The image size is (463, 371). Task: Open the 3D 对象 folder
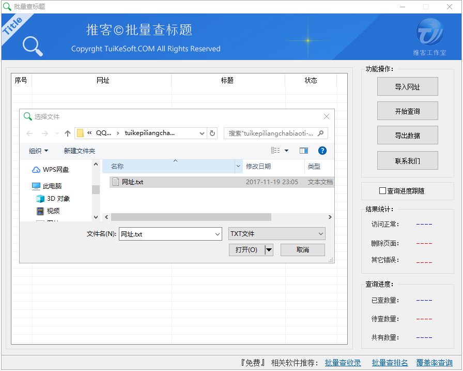click(53, 199)
